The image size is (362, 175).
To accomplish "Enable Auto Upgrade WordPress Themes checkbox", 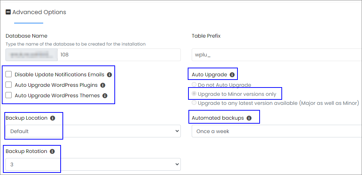I will [x=9, y=95].
